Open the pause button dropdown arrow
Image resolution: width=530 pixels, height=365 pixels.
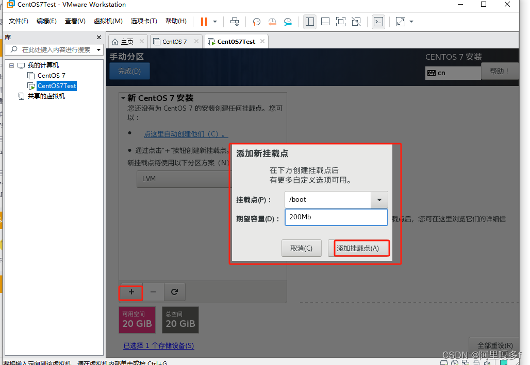coord(214,21)
